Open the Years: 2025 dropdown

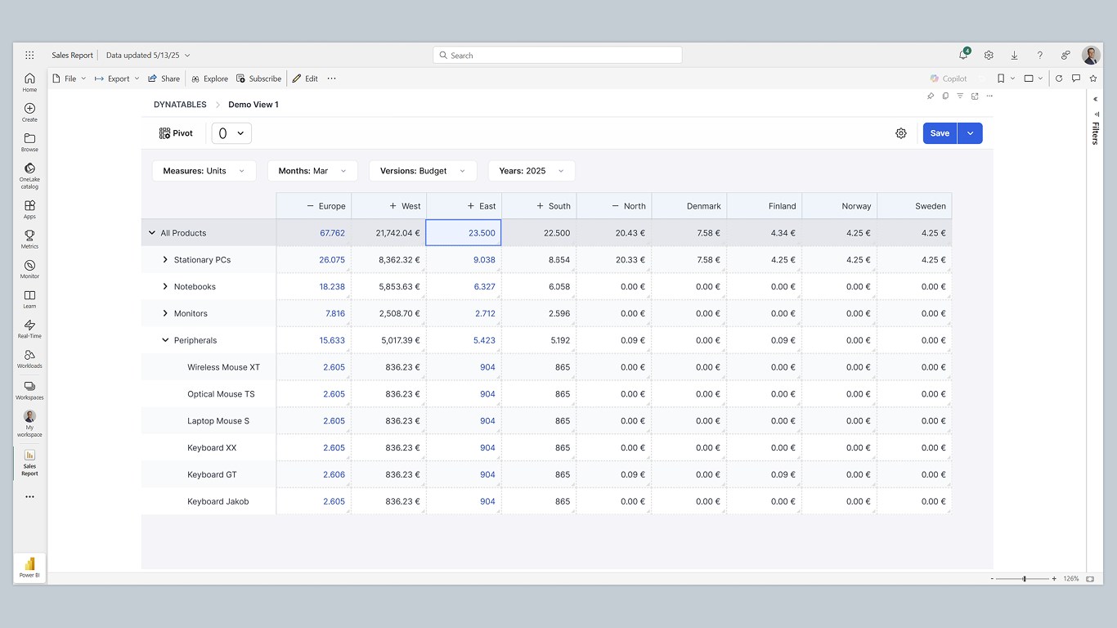tap(532, 171)
